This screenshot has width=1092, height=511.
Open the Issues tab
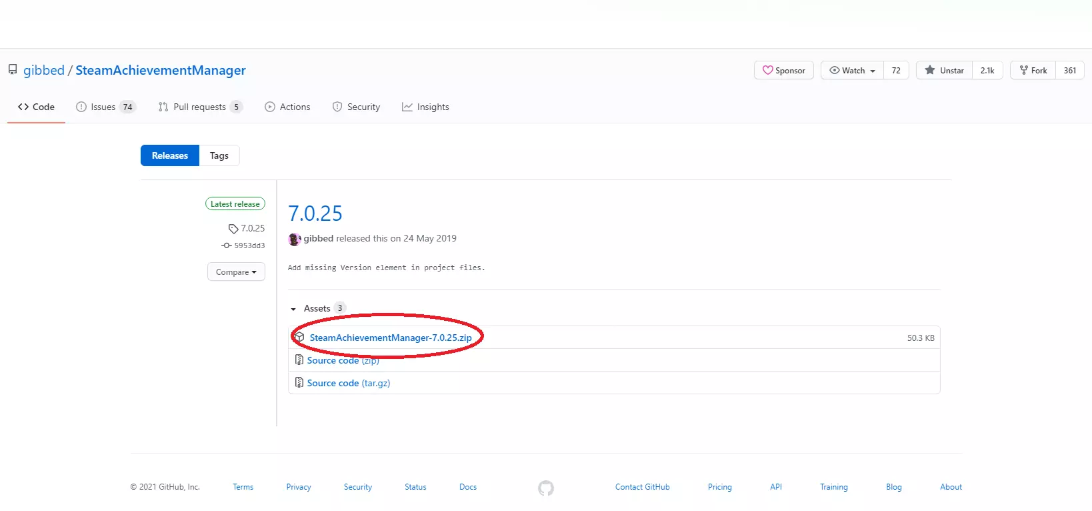[105, 107]
